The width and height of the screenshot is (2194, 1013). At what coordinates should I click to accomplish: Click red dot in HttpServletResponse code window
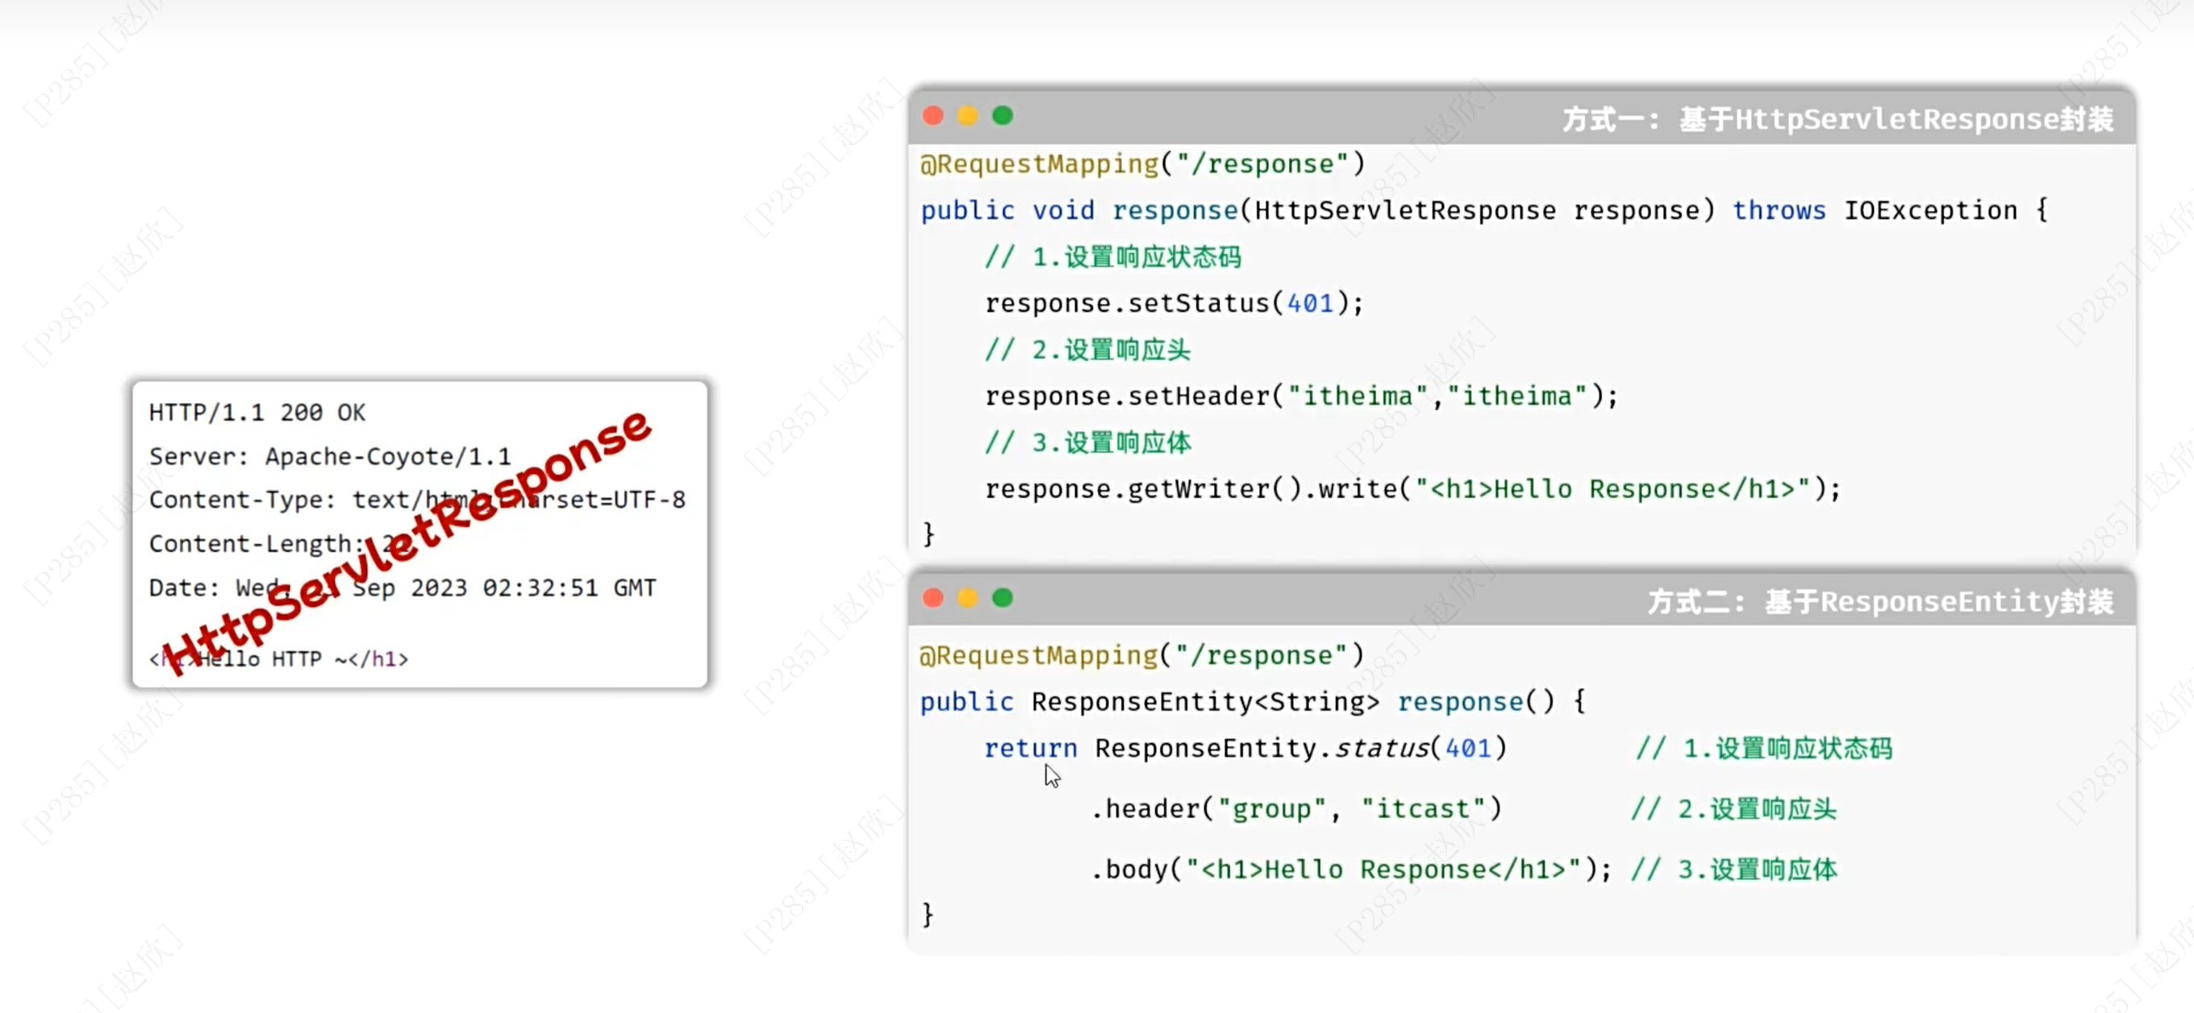[932, 116]
